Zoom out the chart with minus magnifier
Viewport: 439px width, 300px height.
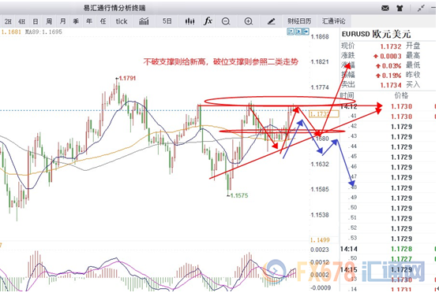coord(226,21)
